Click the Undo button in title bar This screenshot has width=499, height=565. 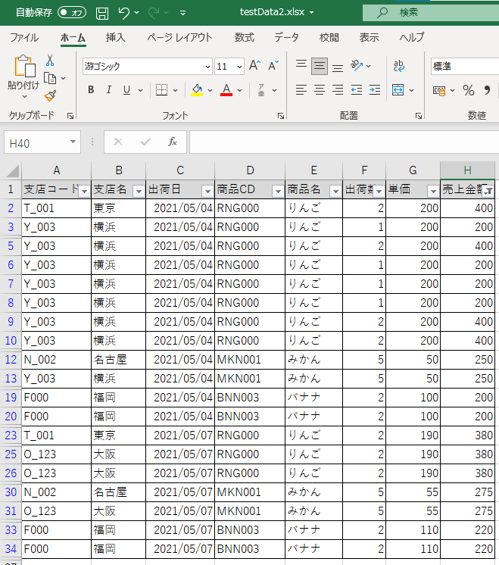tap(124, 13)
